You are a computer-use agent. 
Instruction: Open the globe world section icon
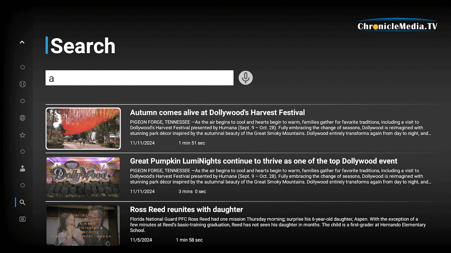click(23, 118)
